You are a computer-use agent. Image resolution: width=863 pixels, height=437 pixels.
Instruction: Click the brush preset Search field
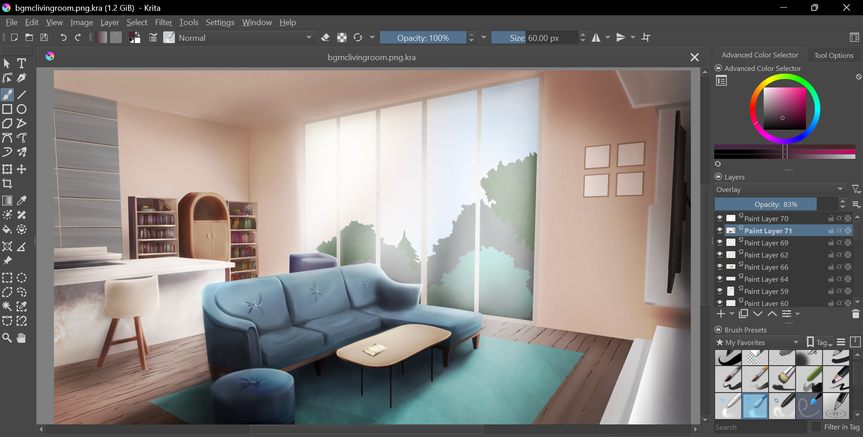pos(761,427)
